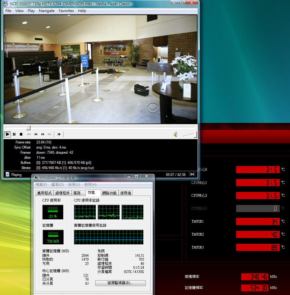Click the TMPIN1 temperature value 34
The image size is (290, 295).
258,221
